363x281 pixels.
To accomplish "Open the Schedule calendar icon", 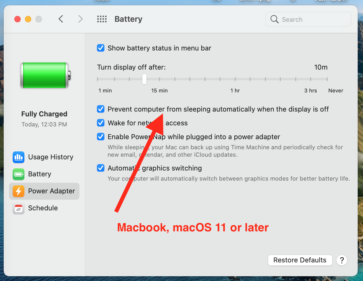I will (19, 208).
